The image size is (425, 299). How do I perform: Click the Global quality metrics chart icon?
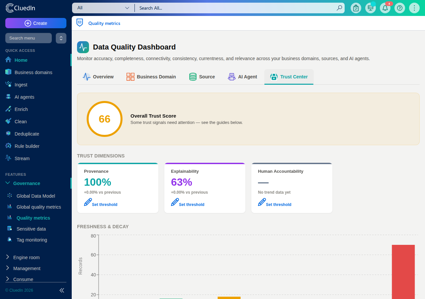10,207
